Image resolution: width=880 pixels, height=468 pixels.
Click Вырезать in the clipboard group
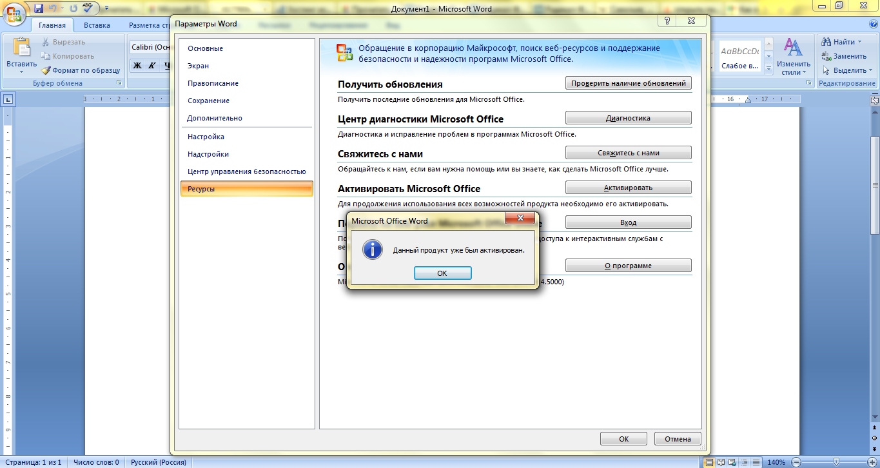click(63, 42)
